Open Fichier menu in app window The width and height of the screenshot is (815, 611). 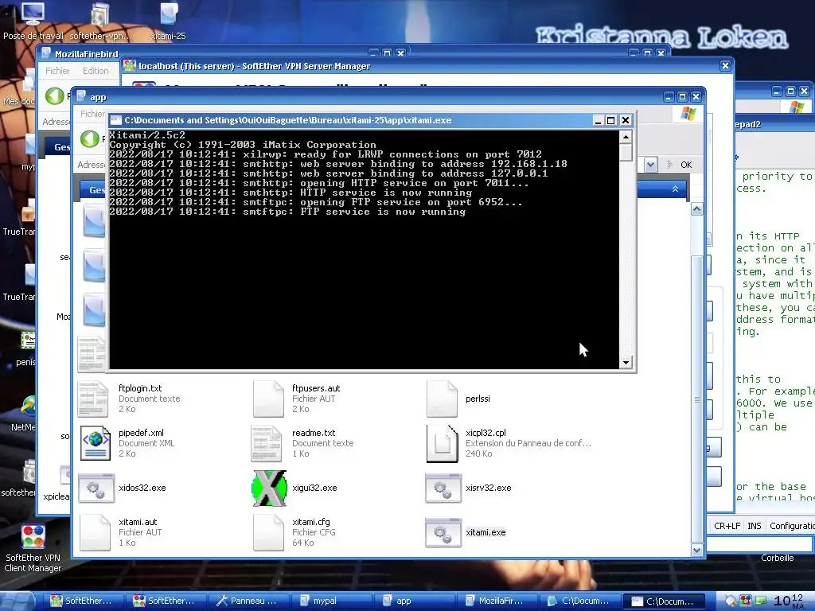click(x=92, y=113)
